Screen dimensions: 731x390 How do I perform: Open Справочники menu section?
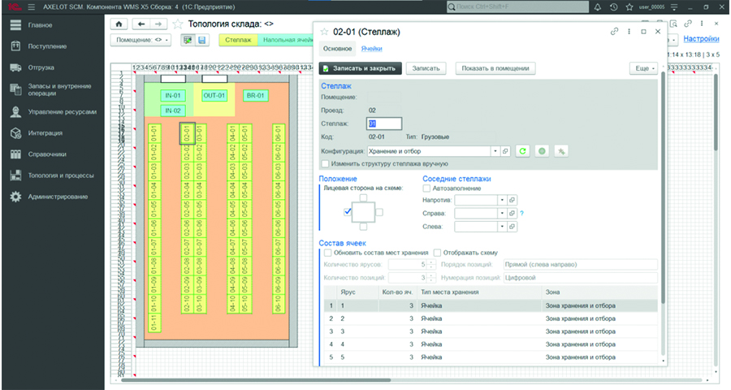tap(47, 154)
